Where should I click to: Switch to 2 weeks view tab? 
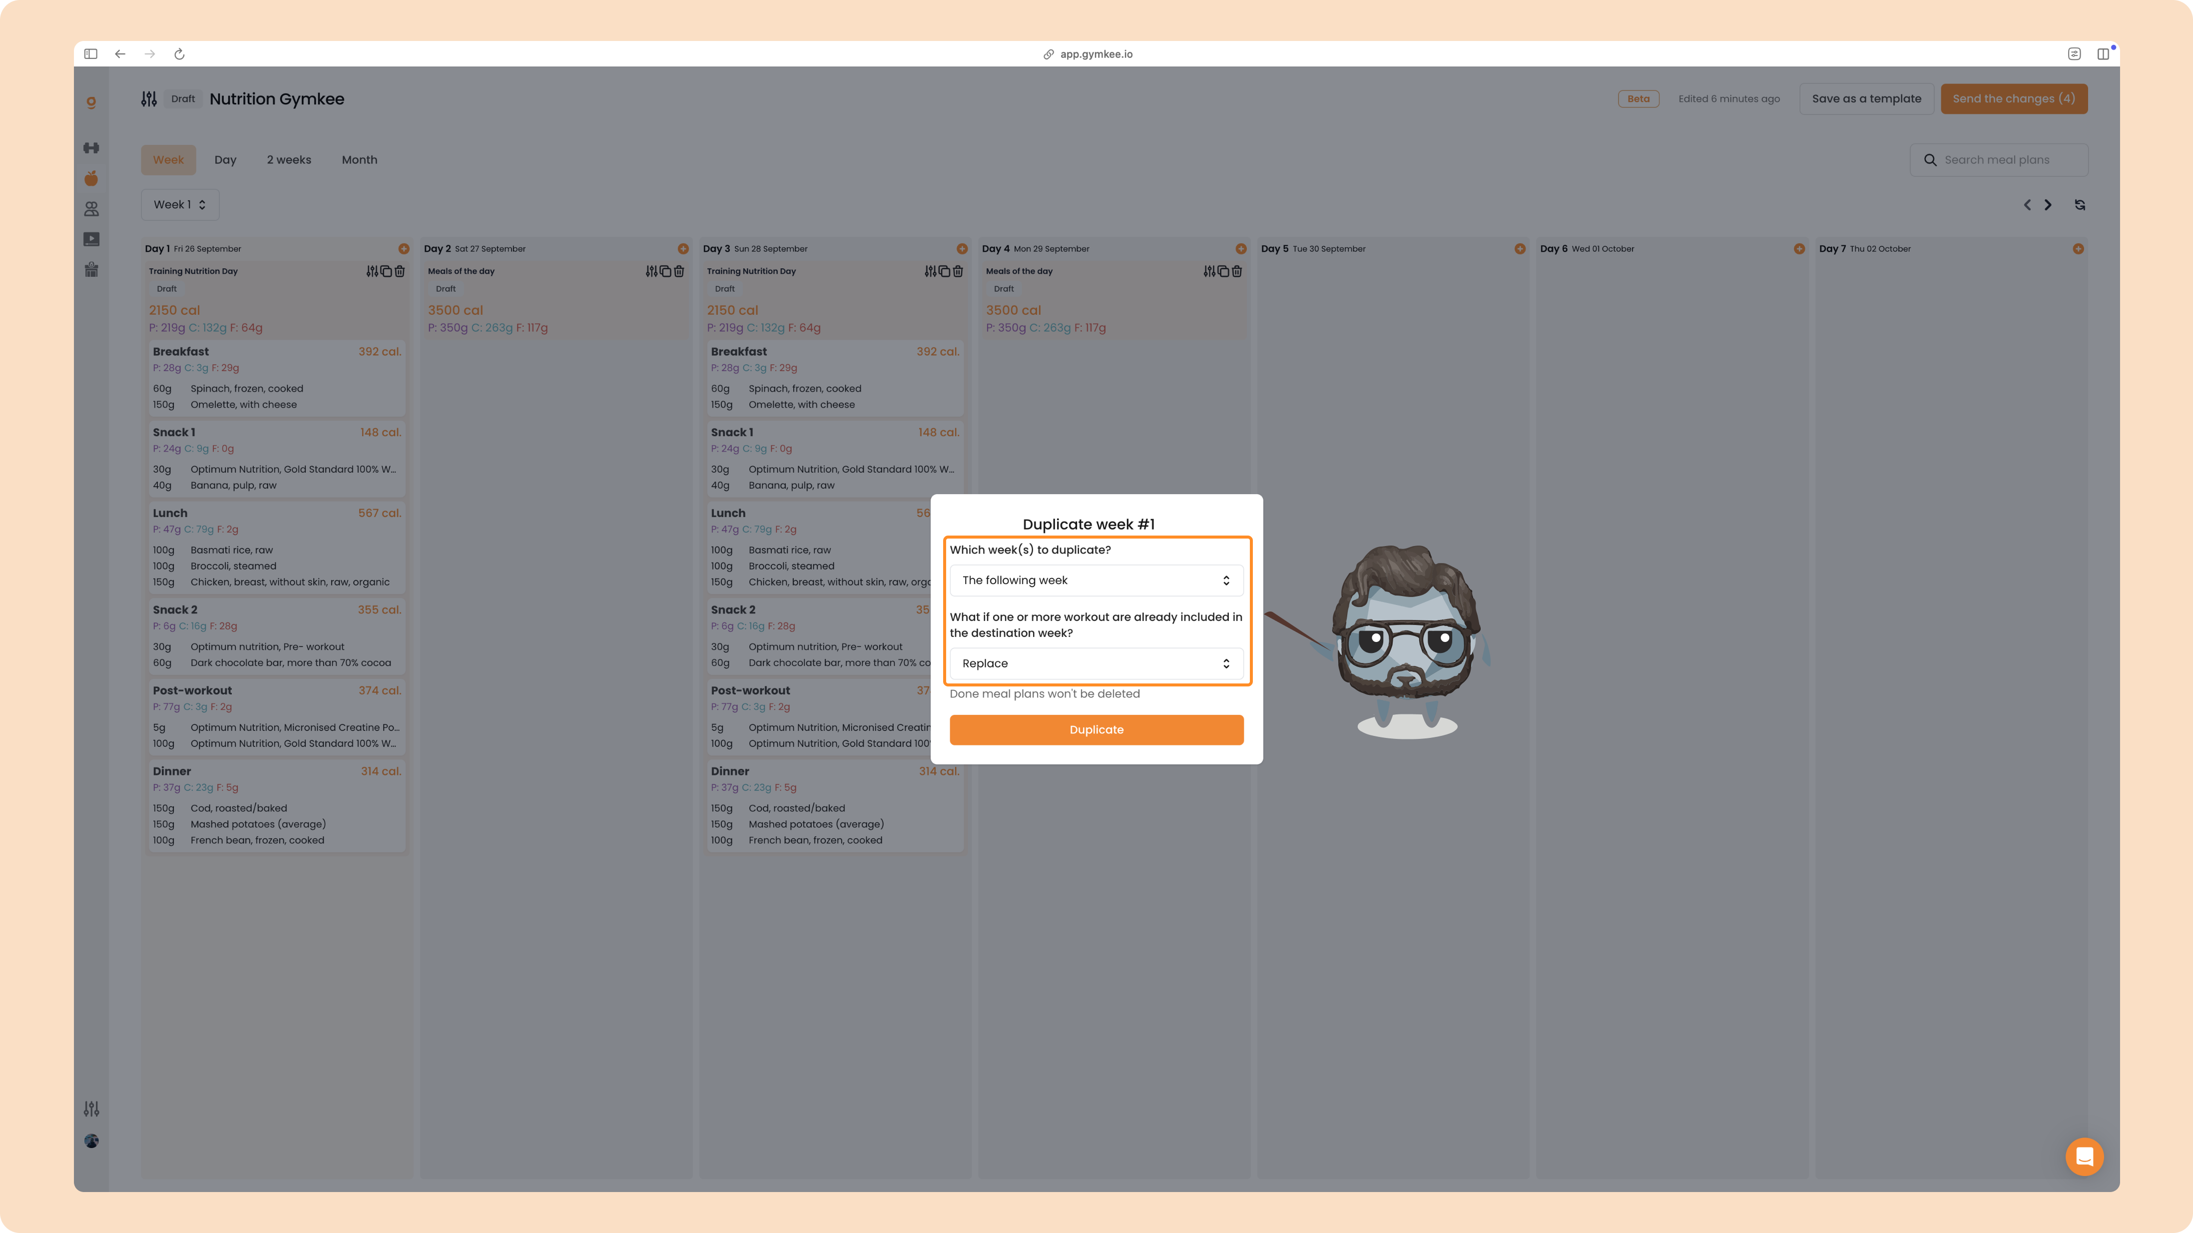[x=289, y=159]
